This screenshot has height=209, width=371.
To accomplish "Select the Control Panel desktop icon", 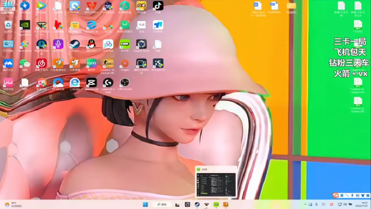I will pyautogui.click(x=8, y=46).
